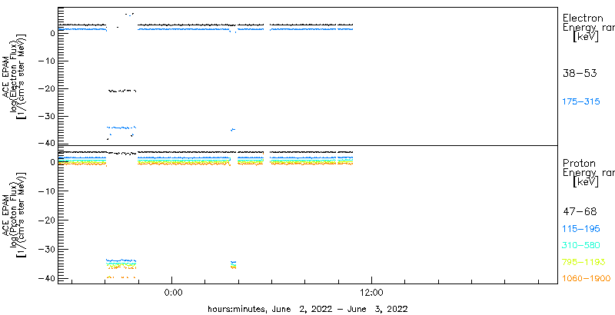Click the -20 tick label on proton panel
615x315 pixels.
tap(46, 220)
